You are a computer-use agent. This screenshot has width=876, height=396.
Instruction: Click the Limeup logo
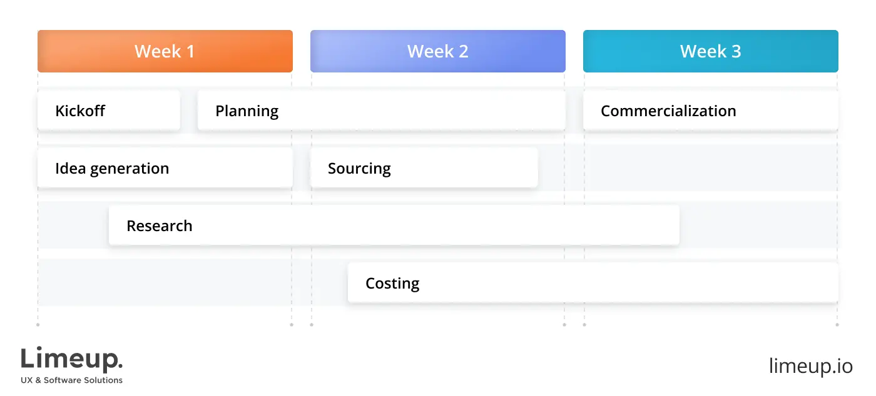[72, 360]
